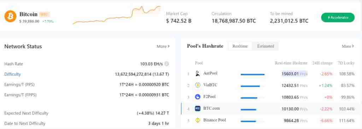Image resolution: width=362 pixels, height=129 pixels.
Task: Click AntPool's blue hashrate bar
Action: [252, 75]
